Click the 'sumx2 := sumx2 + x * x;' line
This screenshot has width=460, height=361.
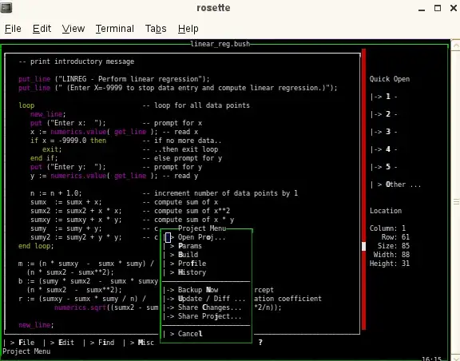click(76, 211)
